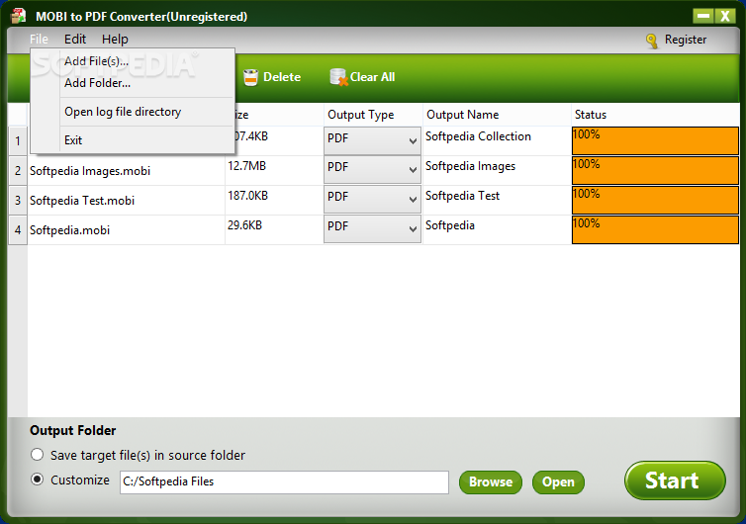Click the app logo icon in title bar

(19, 16)
